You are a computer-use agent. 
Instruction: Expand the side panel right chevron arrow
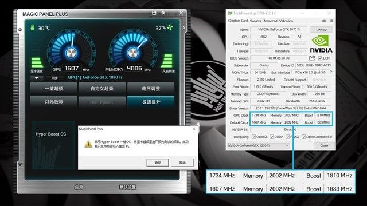pos(183,28)
